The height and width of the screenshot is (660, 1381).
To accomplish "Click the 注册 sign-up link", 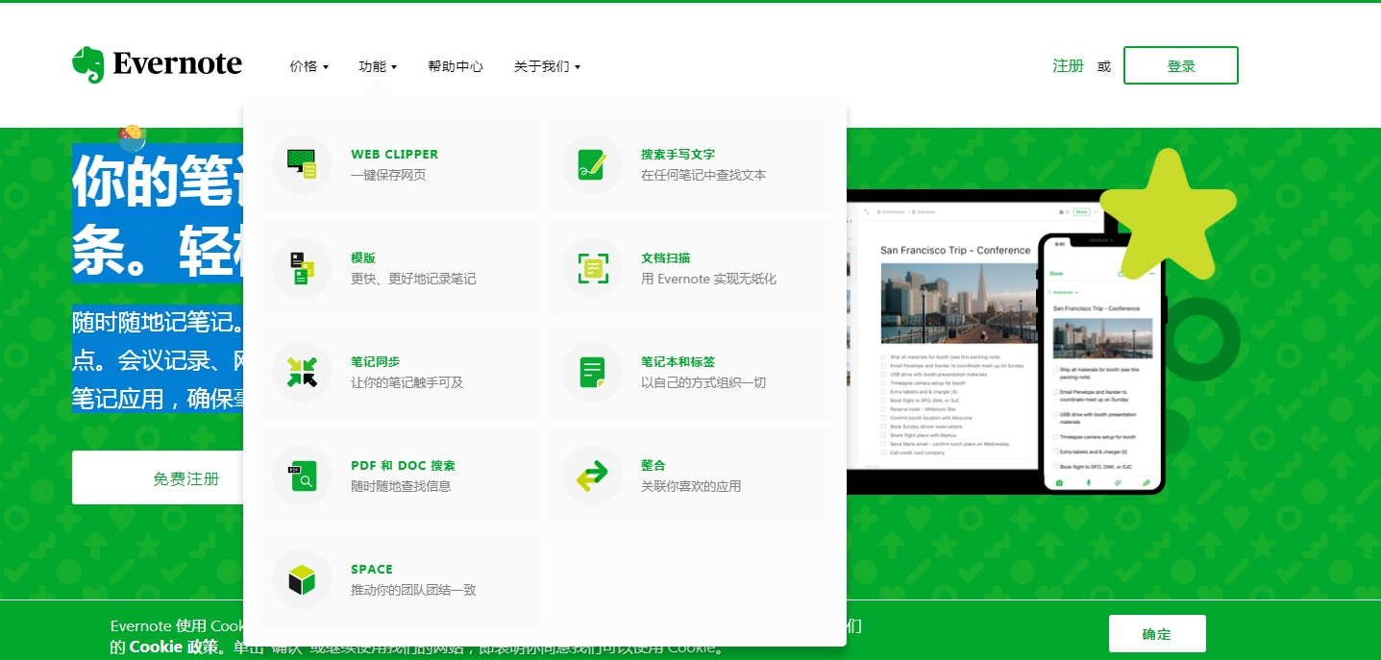I will [1068, 65].
